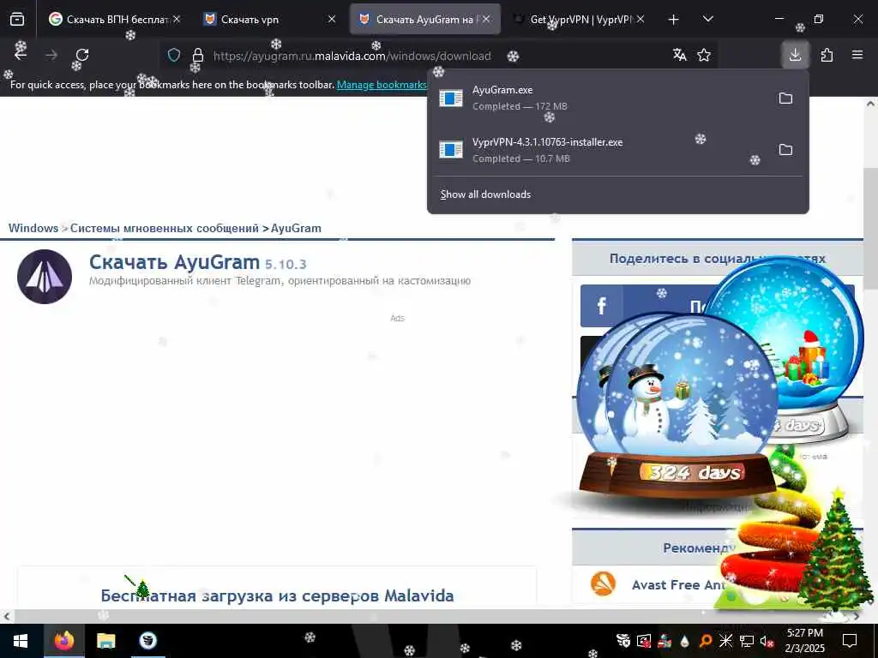Close the Скачать vpn tab
Image resolution: width=878 pixels, height=658 pixels.
332,19
